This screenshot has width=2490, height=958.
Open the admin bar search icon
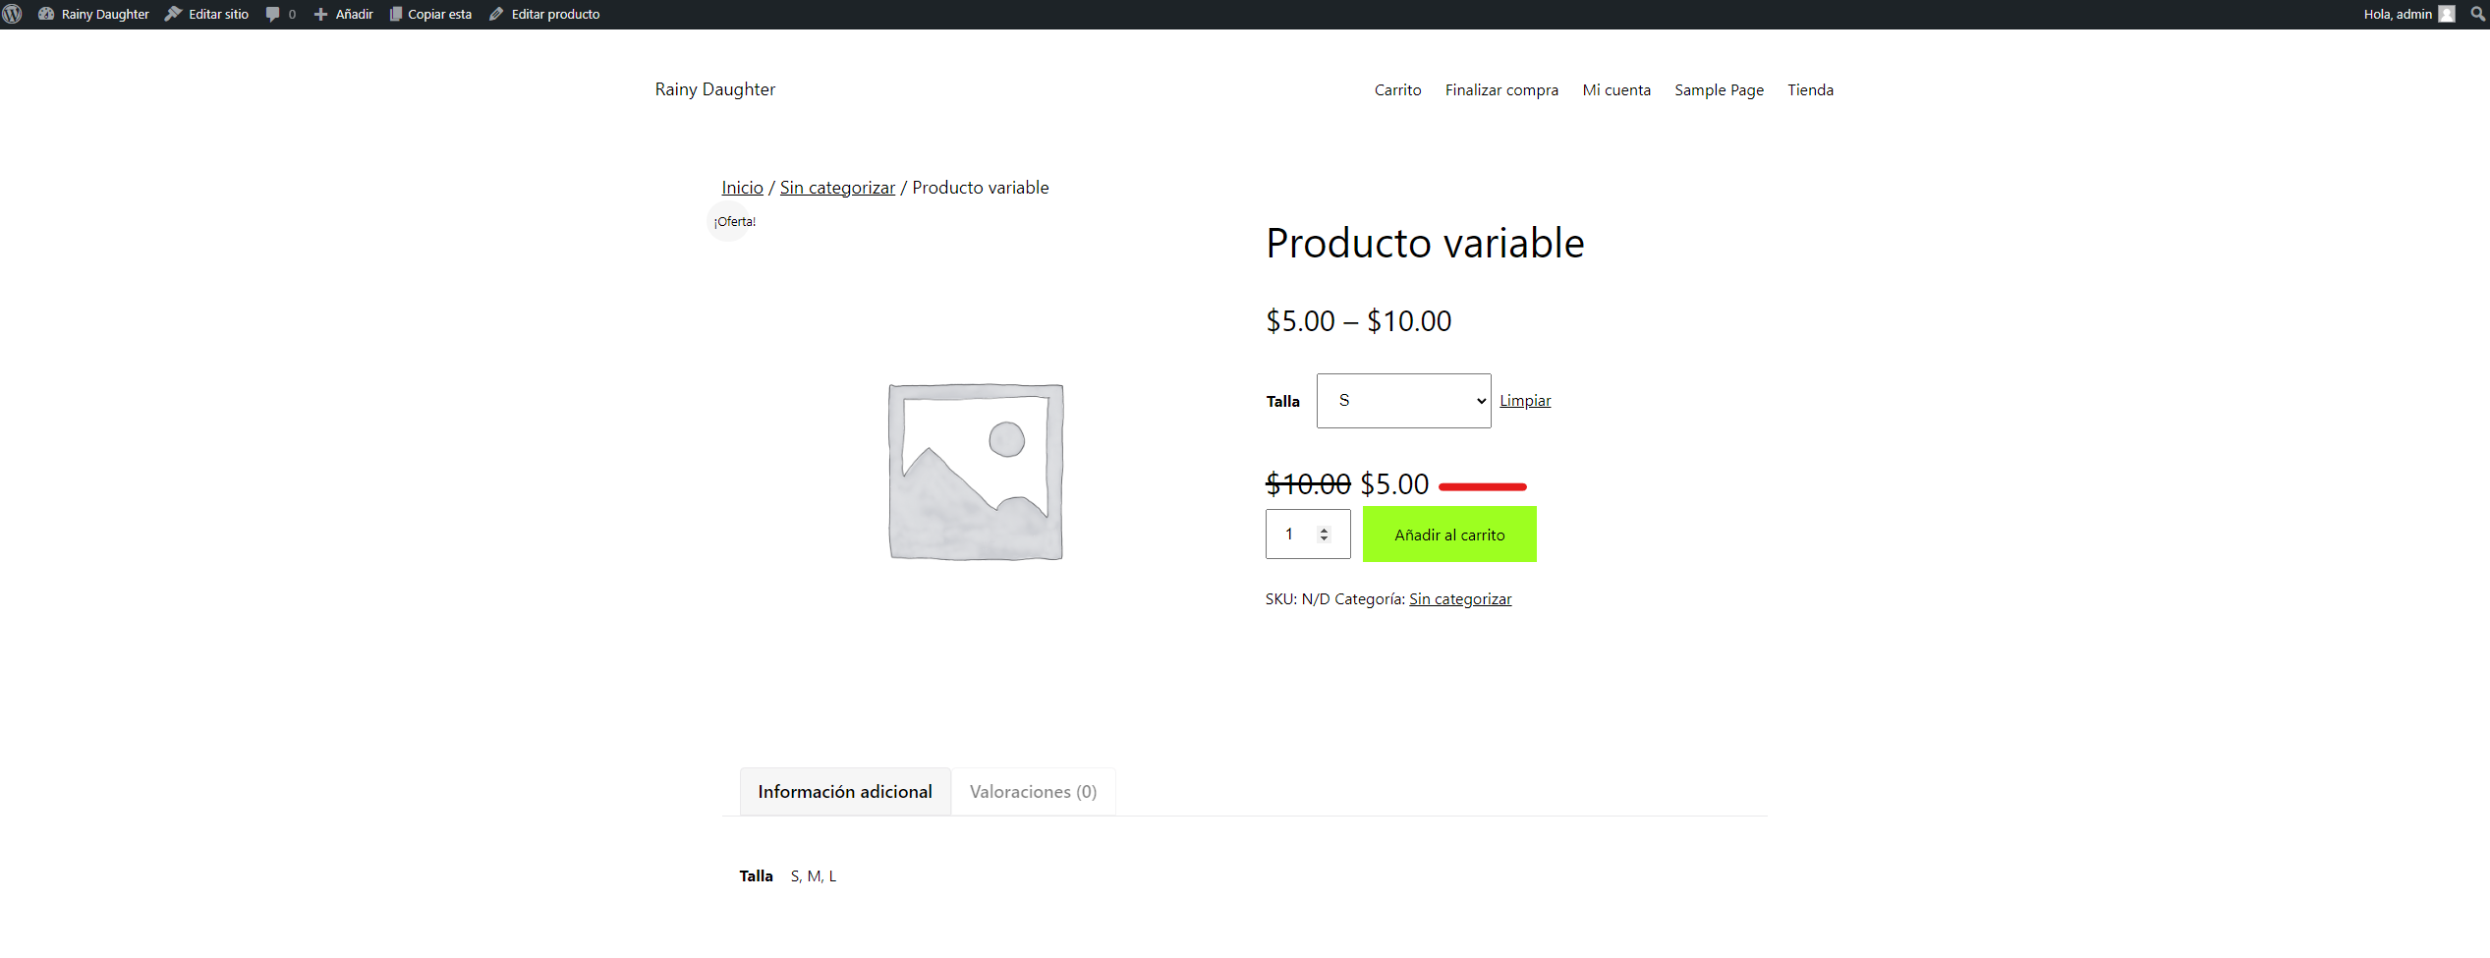(2477, 14)
